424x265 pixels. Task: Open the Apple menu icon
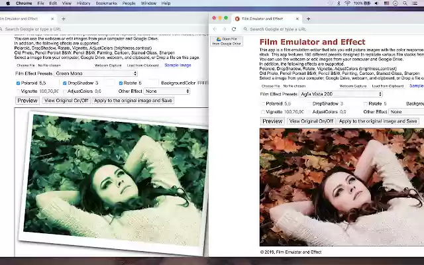point(8,3)
